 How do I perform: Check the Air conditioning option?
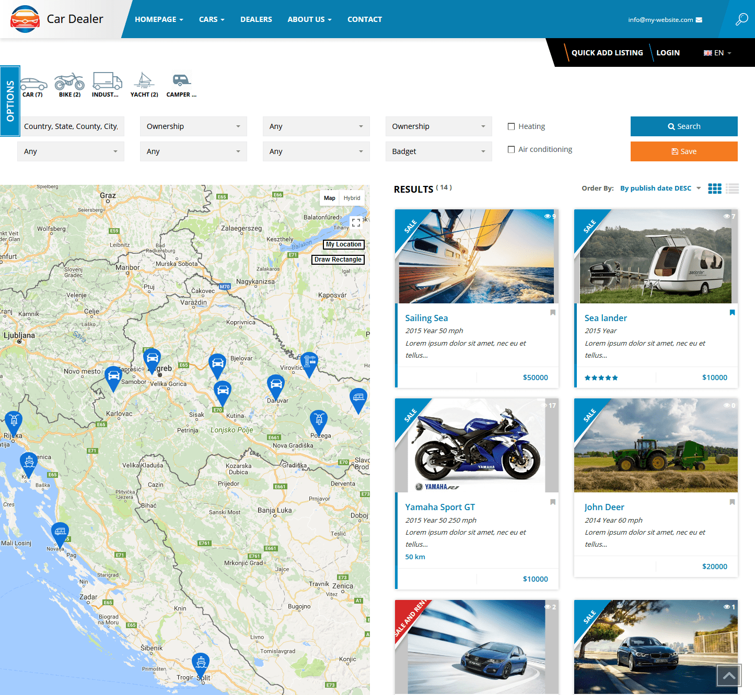[x=511, y=149]
